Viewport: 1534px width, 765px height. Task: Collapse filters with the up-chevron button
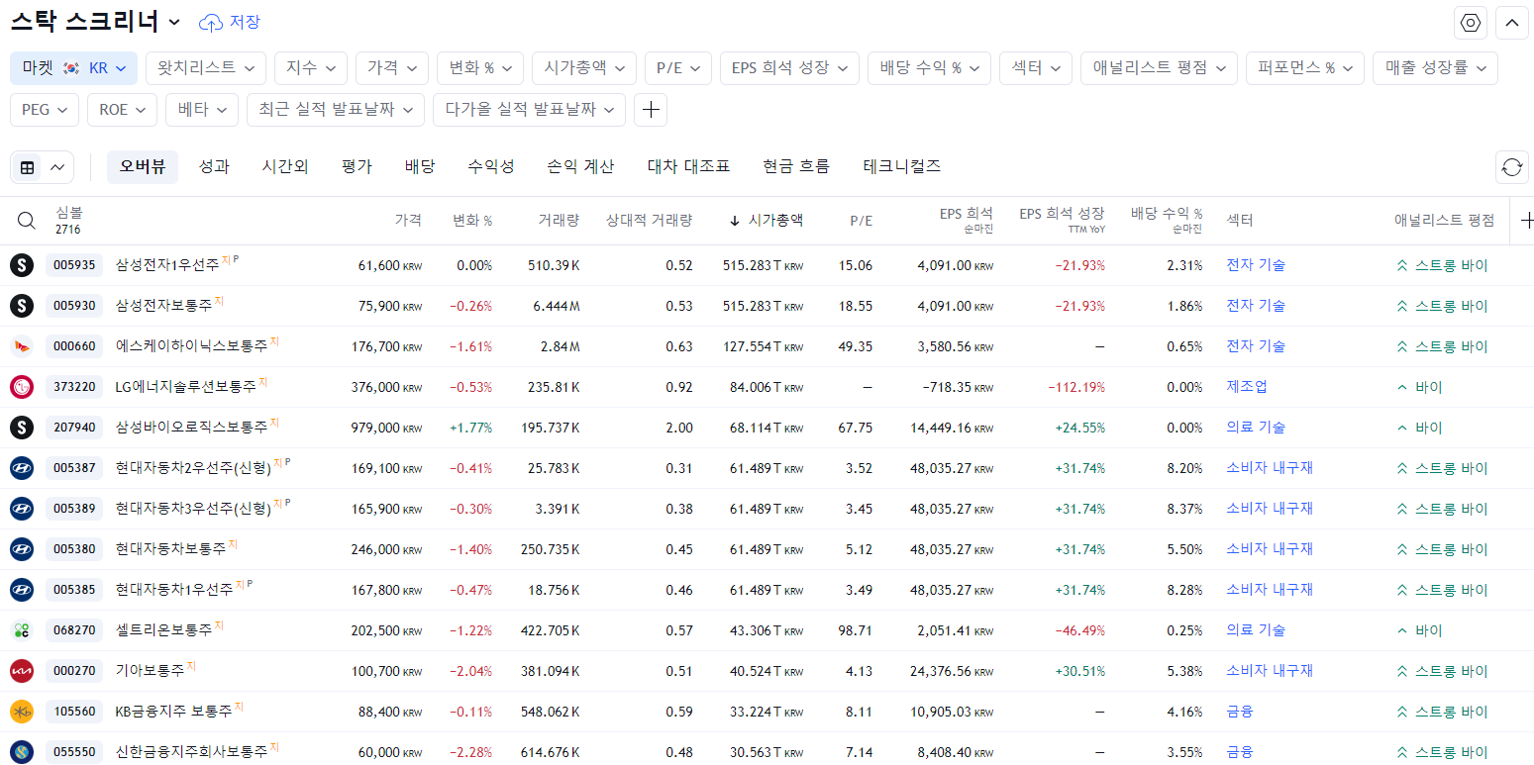pos(1512,23)
